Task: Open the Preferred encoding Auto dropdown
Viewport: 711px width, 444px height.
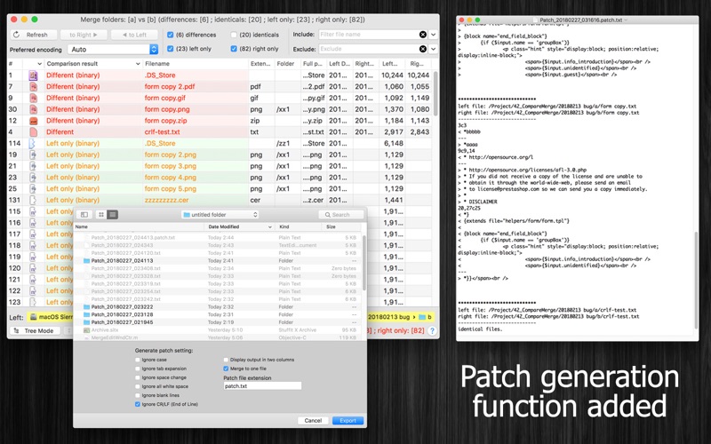Action: [113, 50]
